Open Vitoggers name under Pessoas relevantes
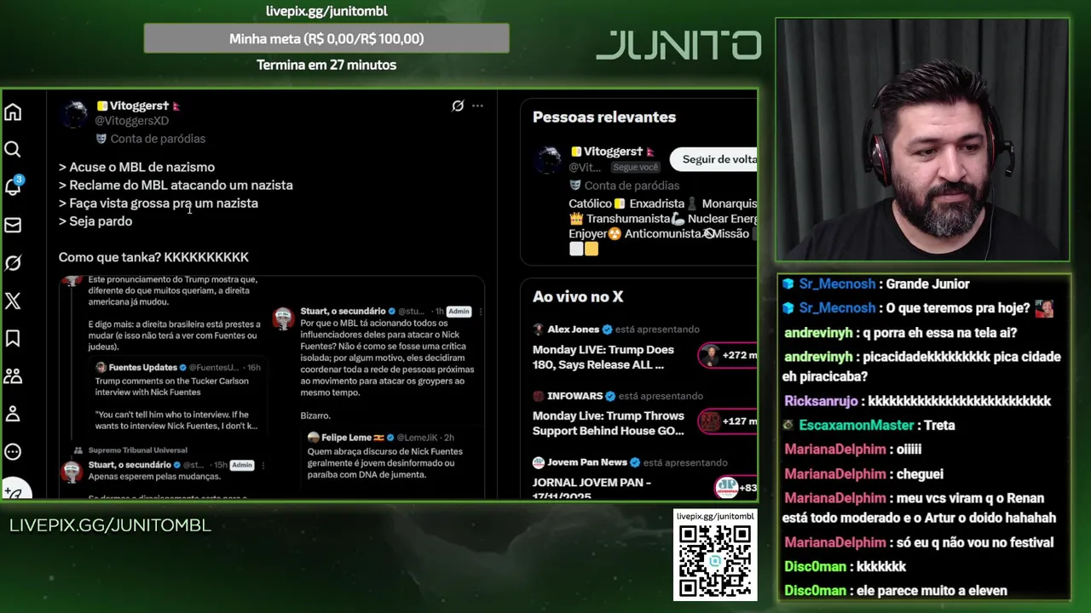 point(613,152)
